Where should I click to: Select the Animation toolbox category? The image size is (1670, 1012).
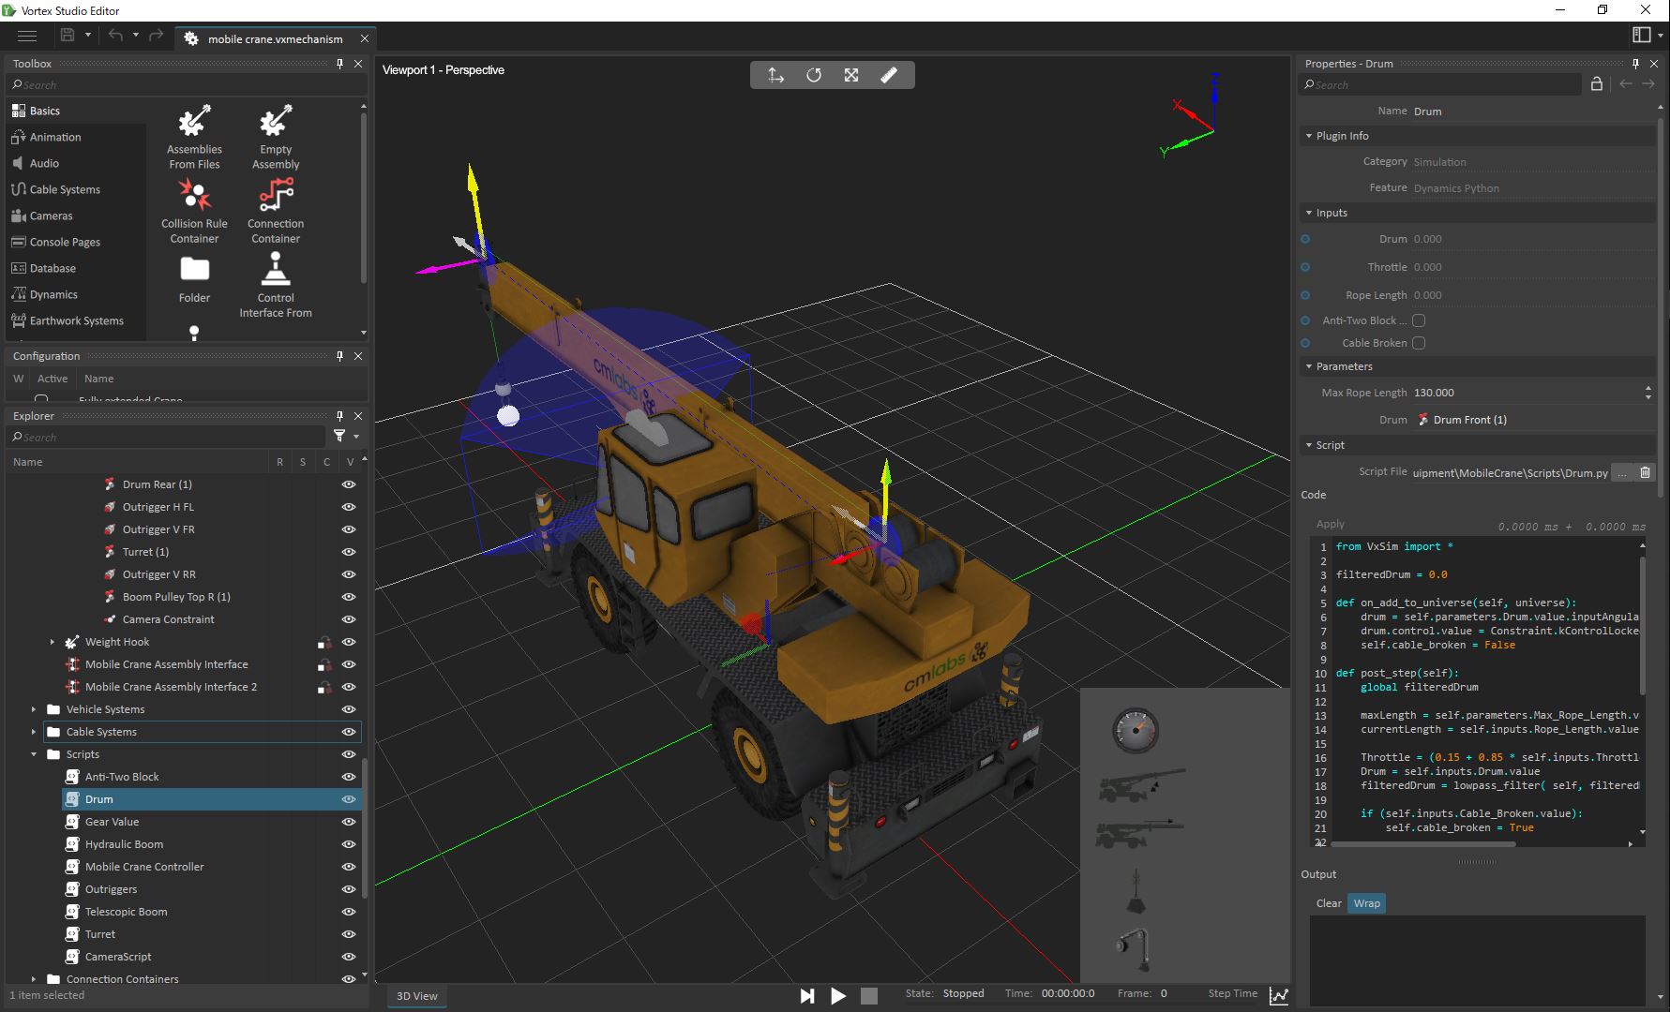[x=55, y=137]
